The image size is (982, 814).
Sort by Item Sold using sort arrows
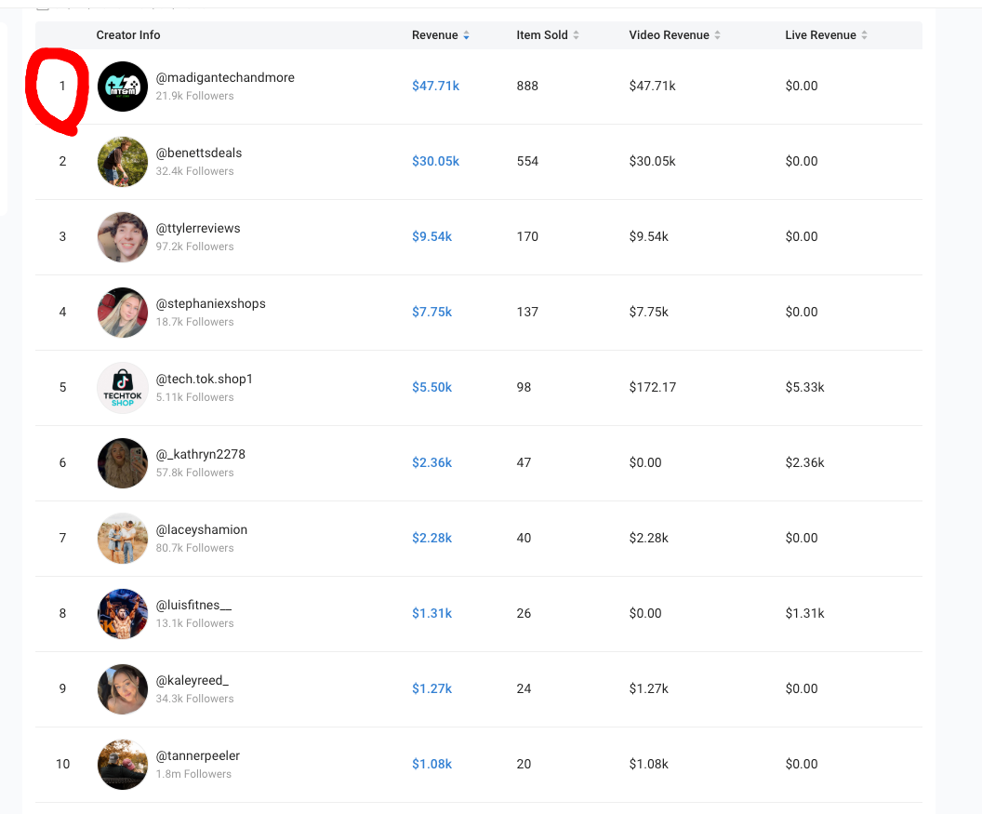point(576,35)
